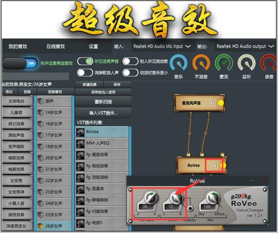Toggle the 听见话筒声音 switch
Image resolution: width=278 pixels, height=233 pixels.
coord(85,61)
